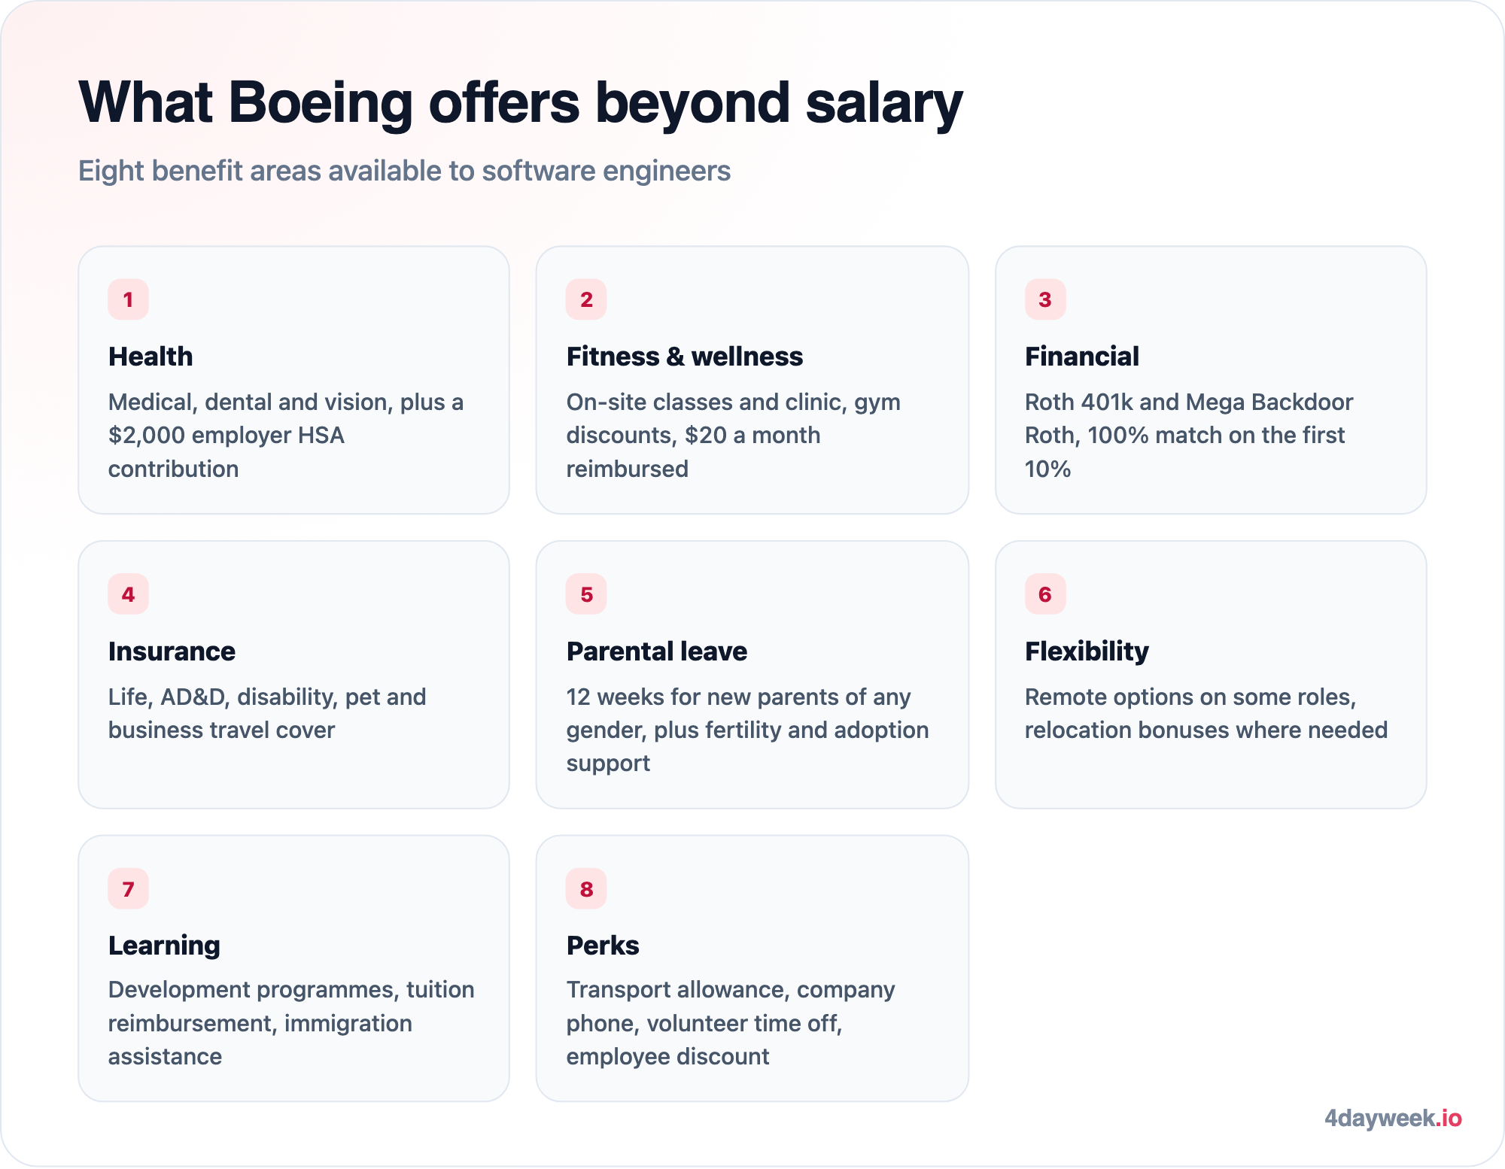Viewport: 1505px width, 1169px height.
Task: Click the Parental leave heading
Action: coord(657,651)
